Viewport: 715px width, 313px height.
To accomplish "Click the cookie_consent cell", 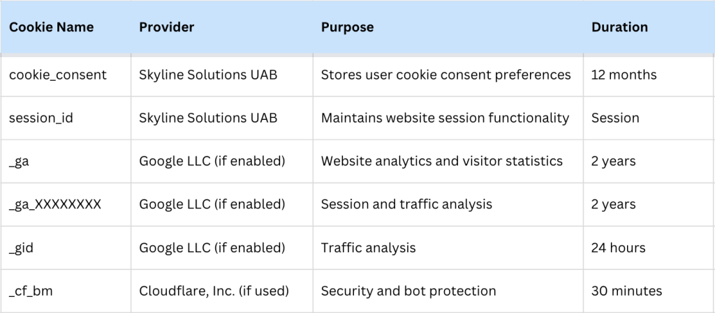I will pos(58,75).
